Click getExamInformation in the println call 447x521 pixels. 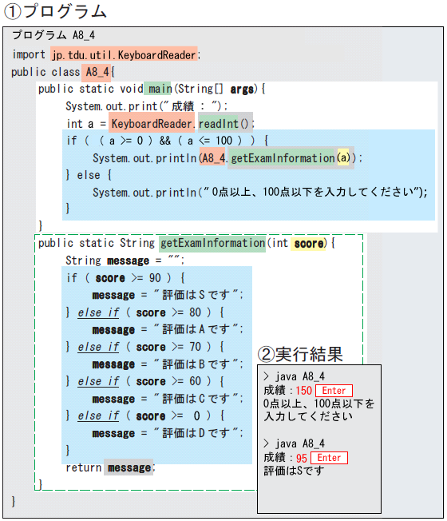tap(283, 158)
